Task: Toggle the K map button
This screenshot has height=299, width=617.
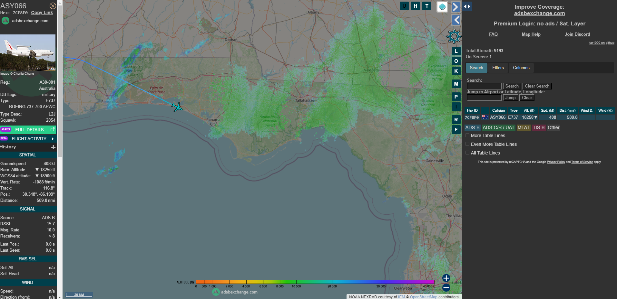Action: [456, 71]
